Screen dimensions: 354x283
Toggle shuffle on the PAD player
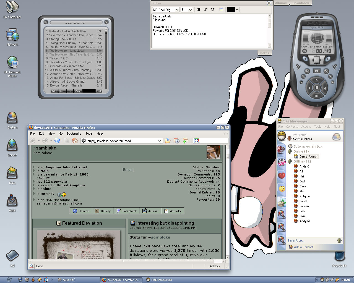(303, 76)
